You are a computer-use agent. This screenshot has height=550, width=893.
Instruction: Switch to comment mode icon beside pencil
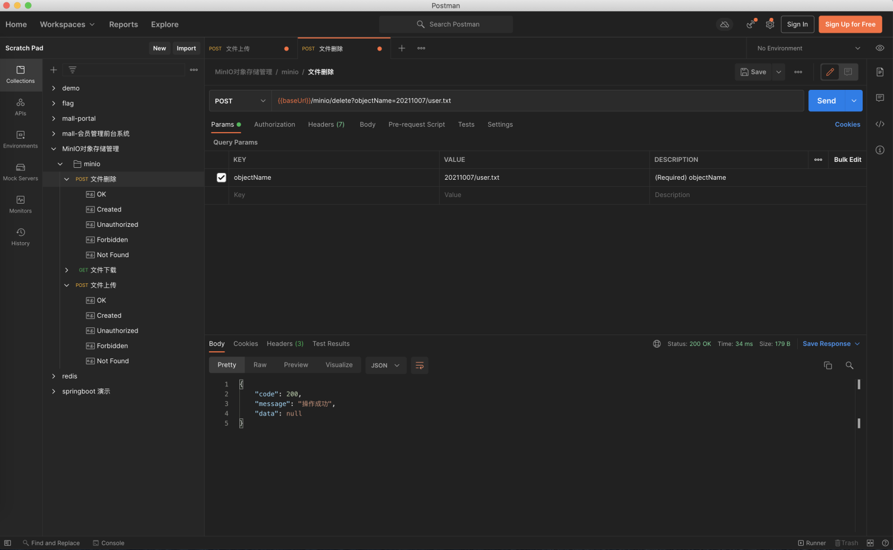[848, 72]
